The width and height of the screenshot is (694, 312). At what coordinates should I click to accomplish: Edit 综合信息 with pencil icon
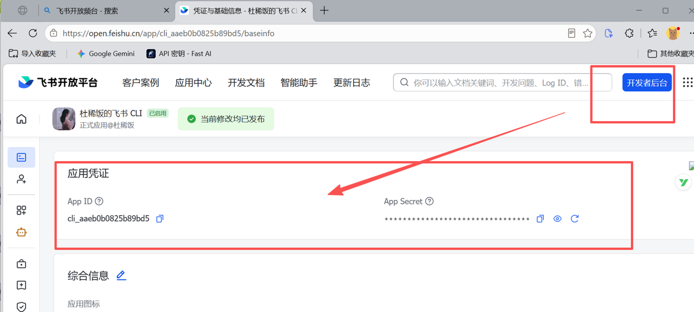point(121,275)
